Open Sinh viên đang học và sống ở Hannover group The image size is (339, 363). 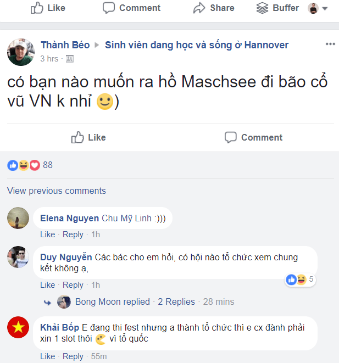point(197,45)
